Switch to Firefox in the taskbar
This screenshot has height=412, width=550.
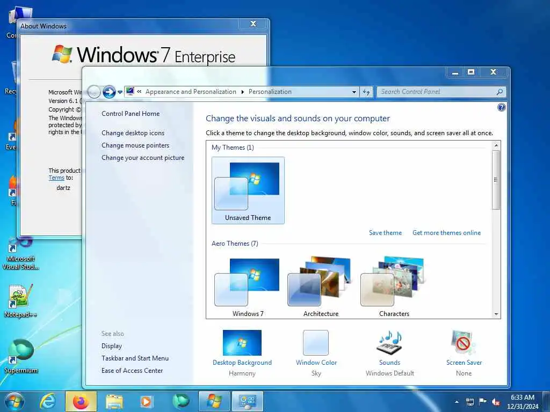[81, 401]
